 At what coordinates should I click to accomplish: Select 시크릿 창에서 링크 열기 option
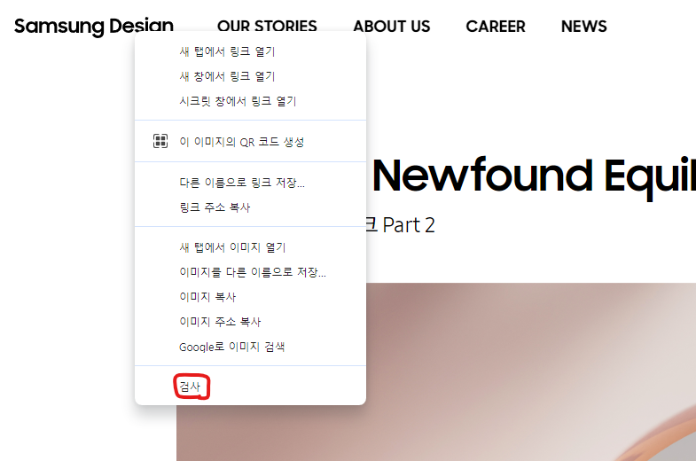click(x=250, y=101)
